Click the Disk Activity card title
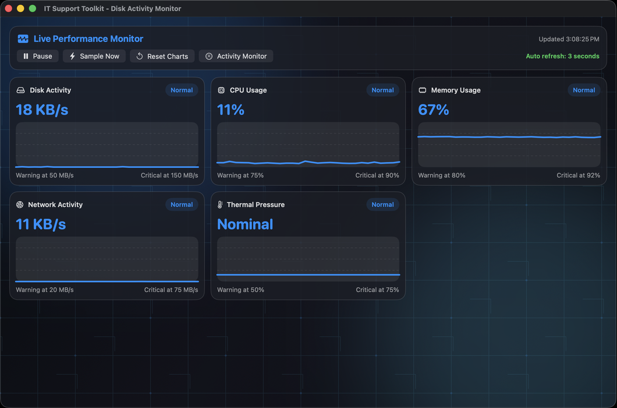Viewport: 617px width, 408px height. (51, 90)
